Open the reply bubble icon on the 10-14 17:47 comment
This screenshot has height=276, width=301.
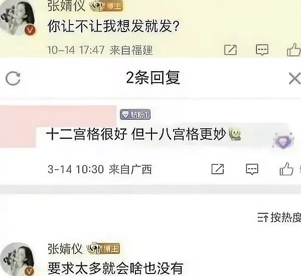click(262, 50)
